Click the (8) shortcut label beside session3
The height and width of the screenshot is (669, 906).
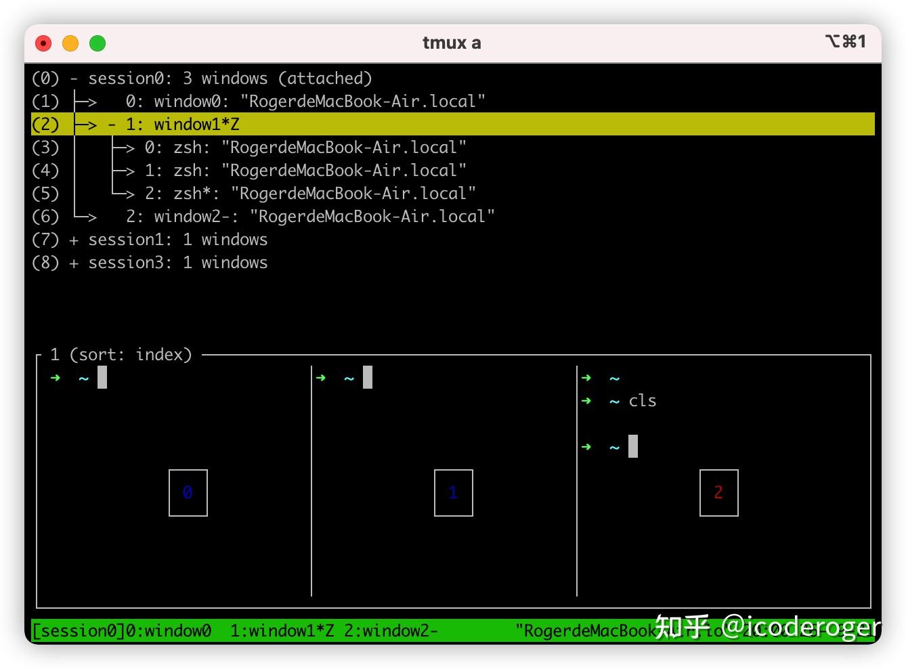[45, 263]
